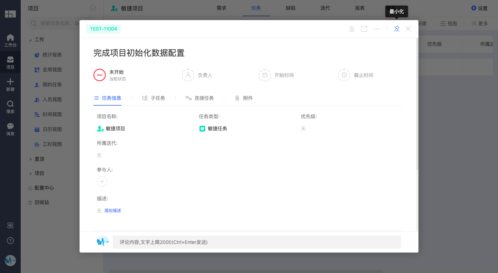Click the 添加描述 link
The width and height of the screenshot is (498, 273).
point(113,211)
